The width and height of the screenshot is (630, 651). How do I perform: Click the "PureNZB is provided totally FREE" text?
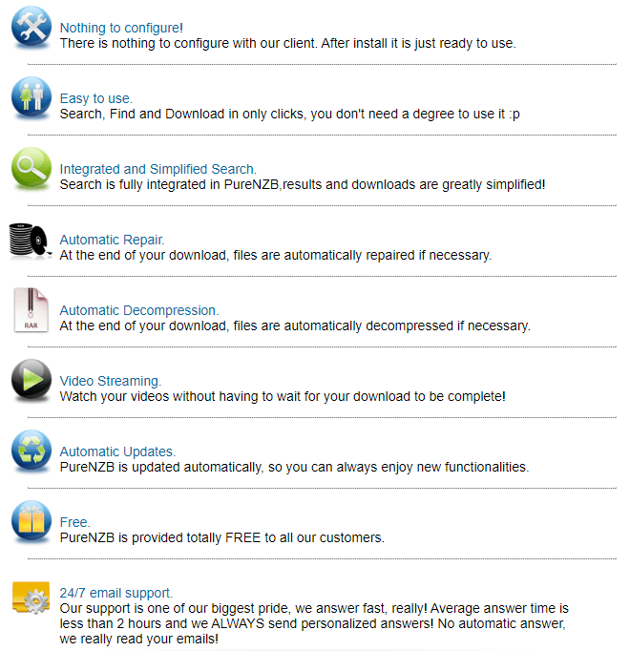click(x=221, y=537)
